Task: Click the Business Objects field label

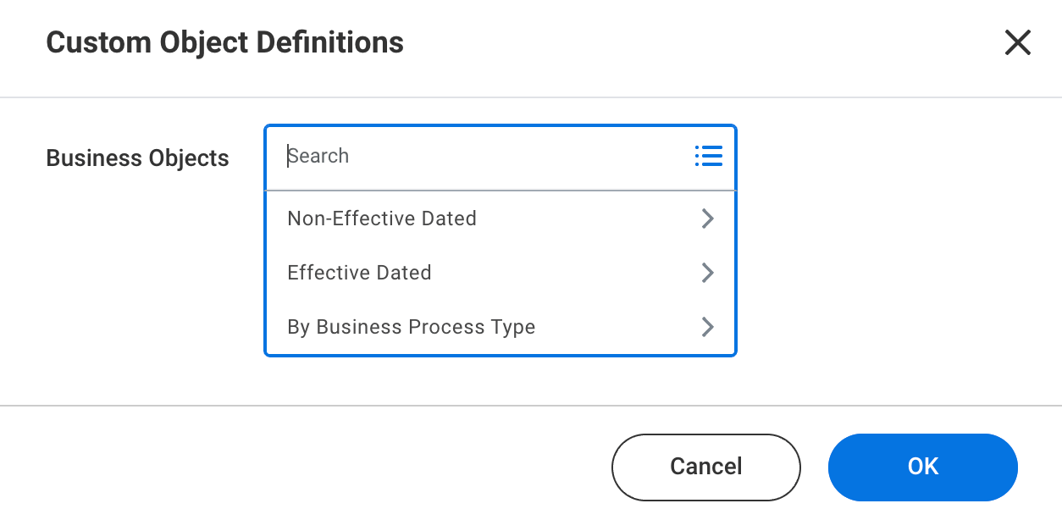Action: click(137, 158)
